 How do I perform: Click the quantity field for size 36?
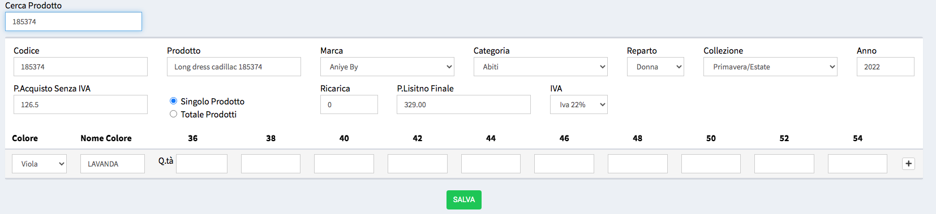(201, 164)
